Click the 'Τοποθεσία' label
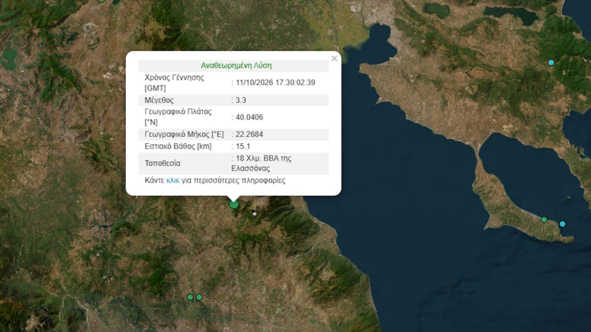This screenshot has height=332, width=591. point(163,163)
